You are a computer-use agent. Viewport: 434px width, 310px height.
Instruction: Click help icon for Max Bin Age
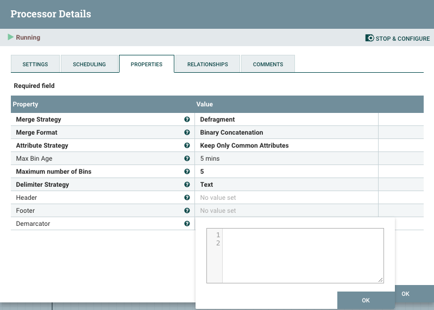point(187,159)
